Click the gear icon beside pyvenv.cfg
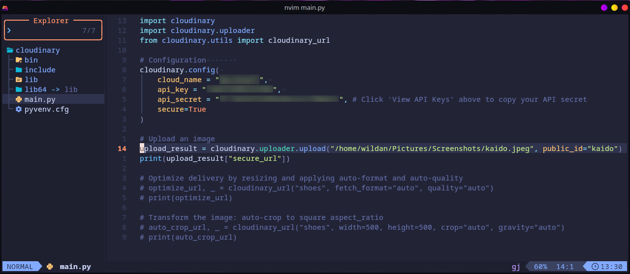Viewport: 630px width, 274px height. (x=19, y=109)
